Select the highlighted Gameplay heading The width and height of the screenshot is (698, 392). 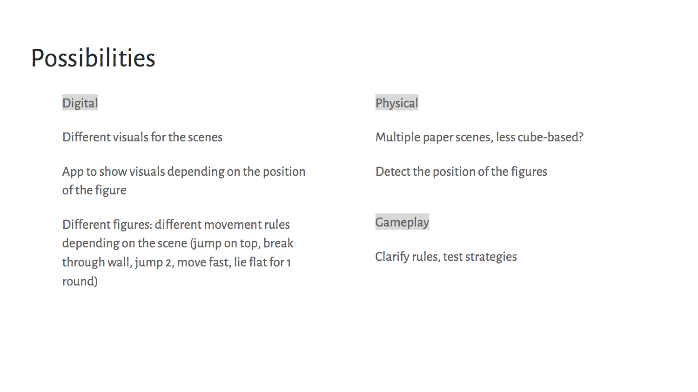(403, 222)
